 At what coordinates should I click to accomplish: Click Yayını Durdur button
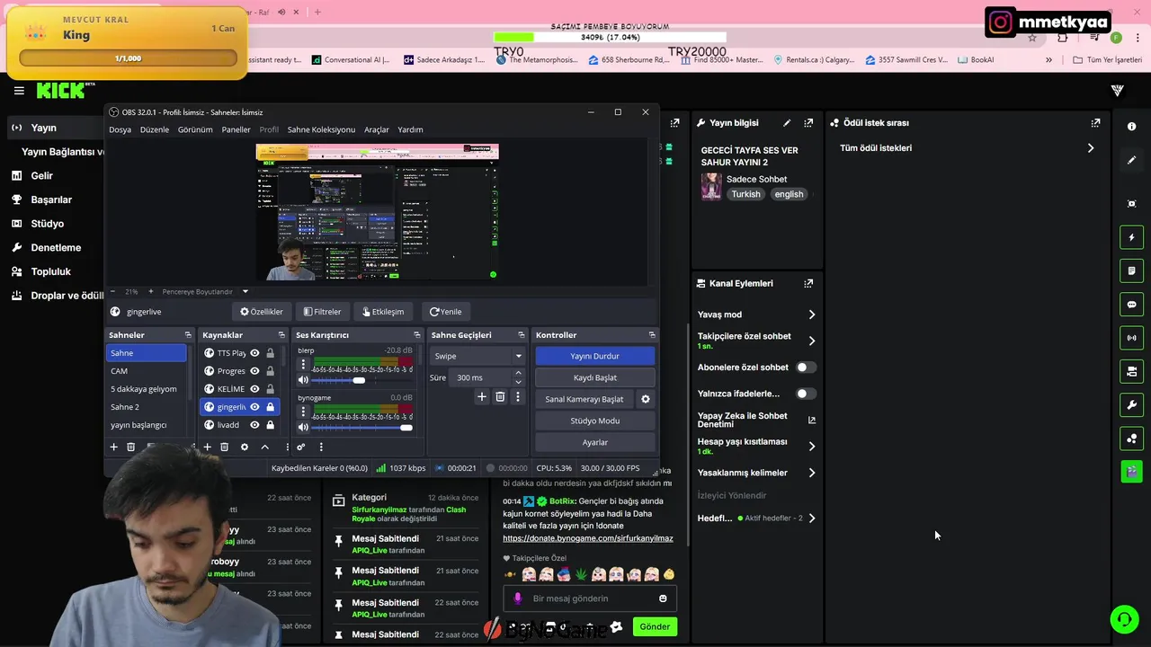[594, 356]
